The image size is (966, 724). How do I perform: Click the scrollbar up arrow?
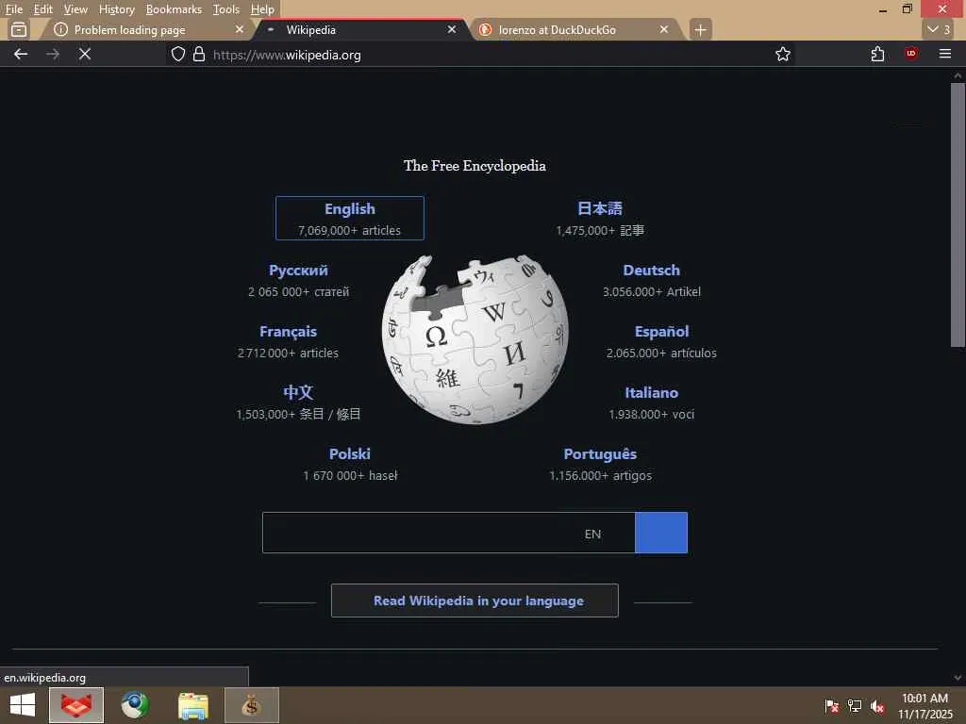pos(958,75)
